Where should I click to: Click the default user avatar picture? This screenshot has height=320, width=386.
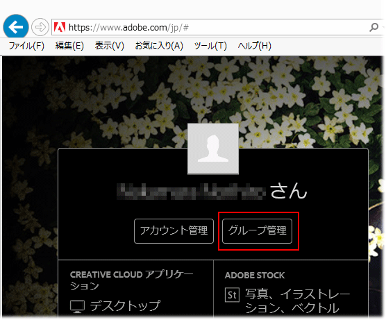[213, 149]
